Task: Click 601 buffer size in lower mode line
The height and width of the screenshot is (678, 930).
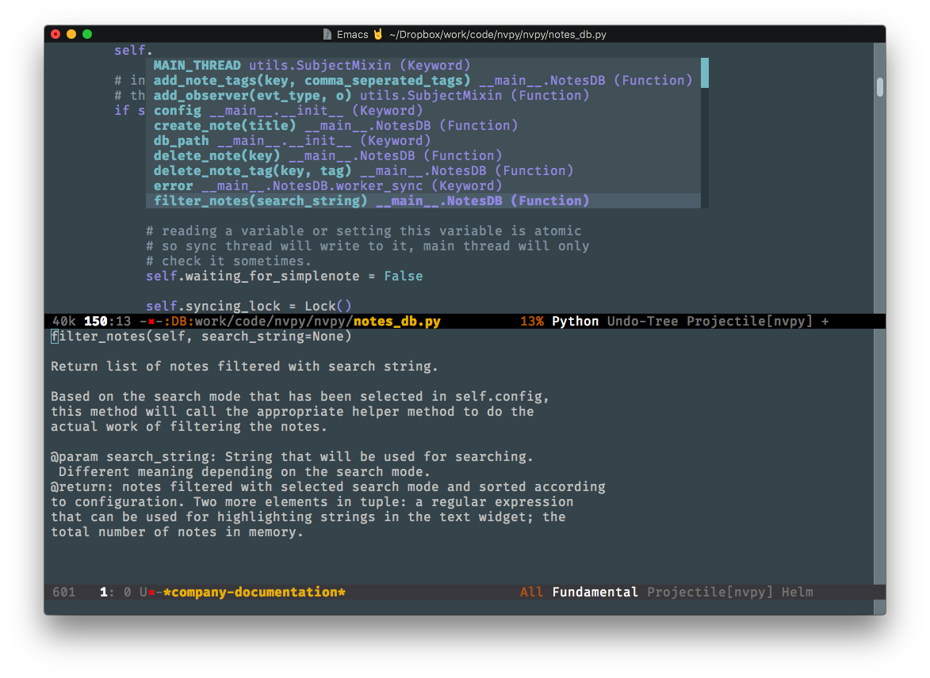Action: (64, 592)
